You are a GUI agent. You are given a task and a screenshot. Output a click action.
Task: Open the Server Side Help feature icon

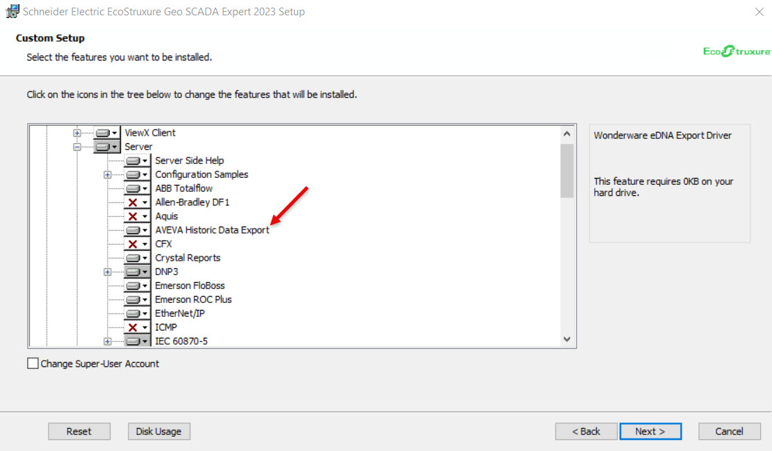click(138, 161)
